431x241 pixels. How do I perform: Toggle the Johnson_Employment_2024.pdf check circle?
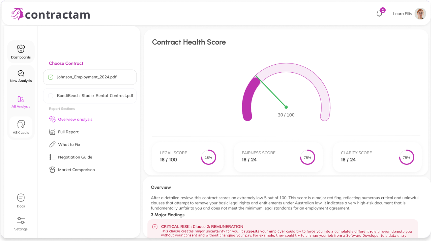click(51, 77)
